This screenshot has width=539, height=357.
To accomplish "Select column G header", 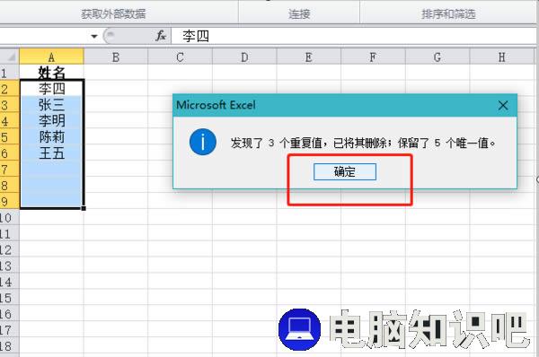I will 437,57.
